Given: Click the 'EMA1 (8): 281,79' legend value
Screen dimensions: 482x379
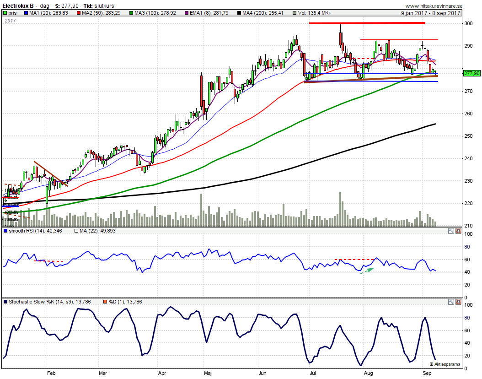Looking at the screenshot, I should tap(209, 13).
